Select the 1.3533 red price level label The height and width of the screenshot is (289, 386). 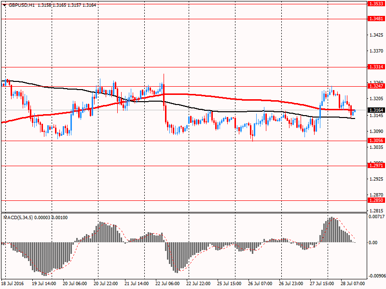376,4
